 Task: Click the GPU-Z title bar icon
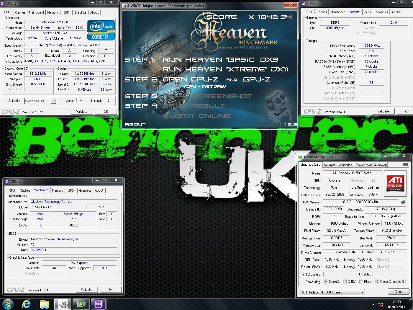(x=300, y=157)
